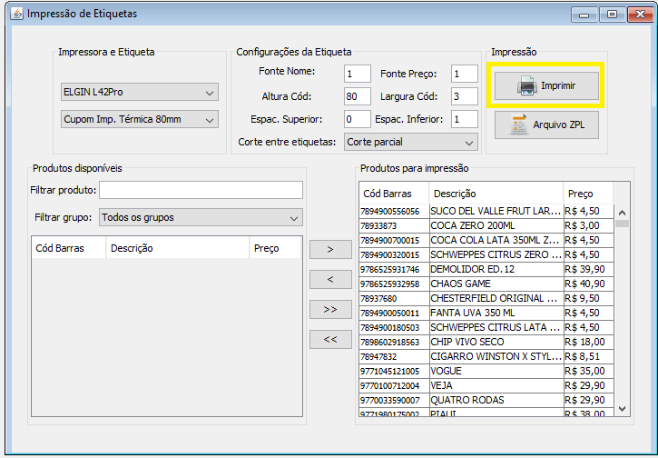
Task: Click the R$ 8,51 price cell
Action: (x=588, y=357)
